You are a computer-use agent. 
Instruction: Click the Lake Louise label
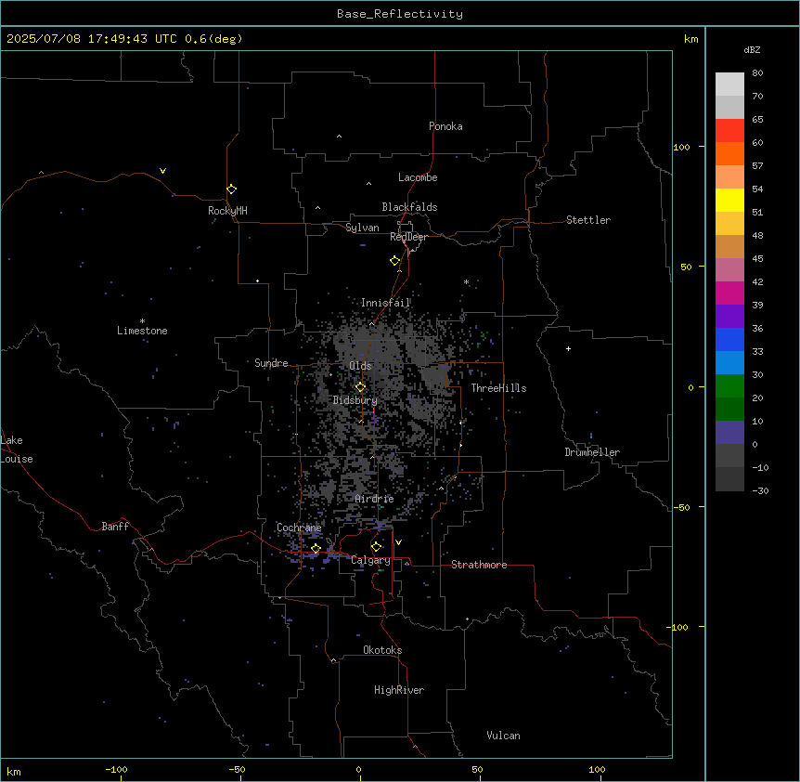click(15, 450)
